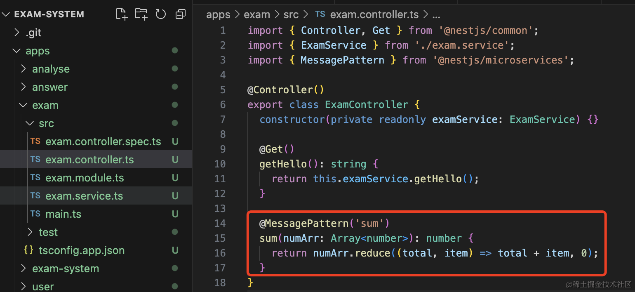Viewport: 635px width, 292px height.
Task: Expand the analyse folder
Action: click(24, 69)
